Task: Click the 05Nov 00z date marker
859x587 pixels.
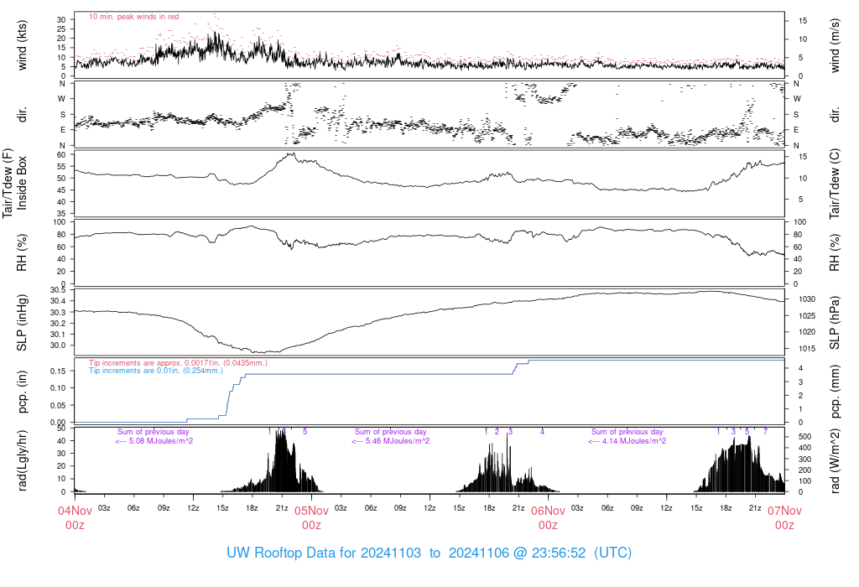Action: (311, 517)
